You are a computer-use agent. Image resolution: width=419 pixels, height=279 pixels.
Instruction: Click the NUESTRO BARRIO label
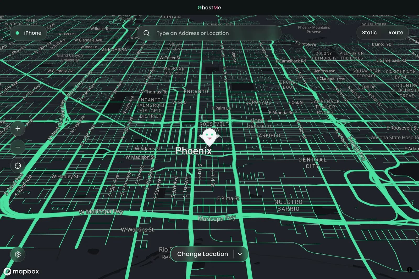[x=288, y=205]
